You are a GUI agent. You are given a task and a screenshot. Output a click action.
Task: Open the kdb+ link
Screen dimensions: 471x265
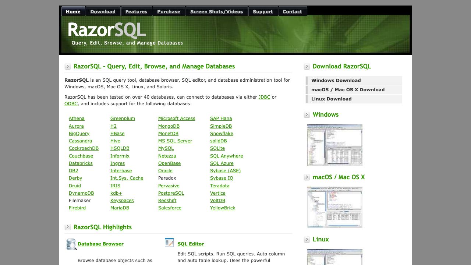coord(116,193)
